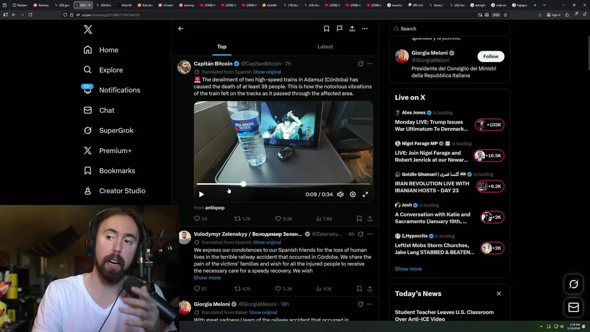Open Home in the sidebar
Viewport: 590px width, 332px height.
(x=101, y=50)
